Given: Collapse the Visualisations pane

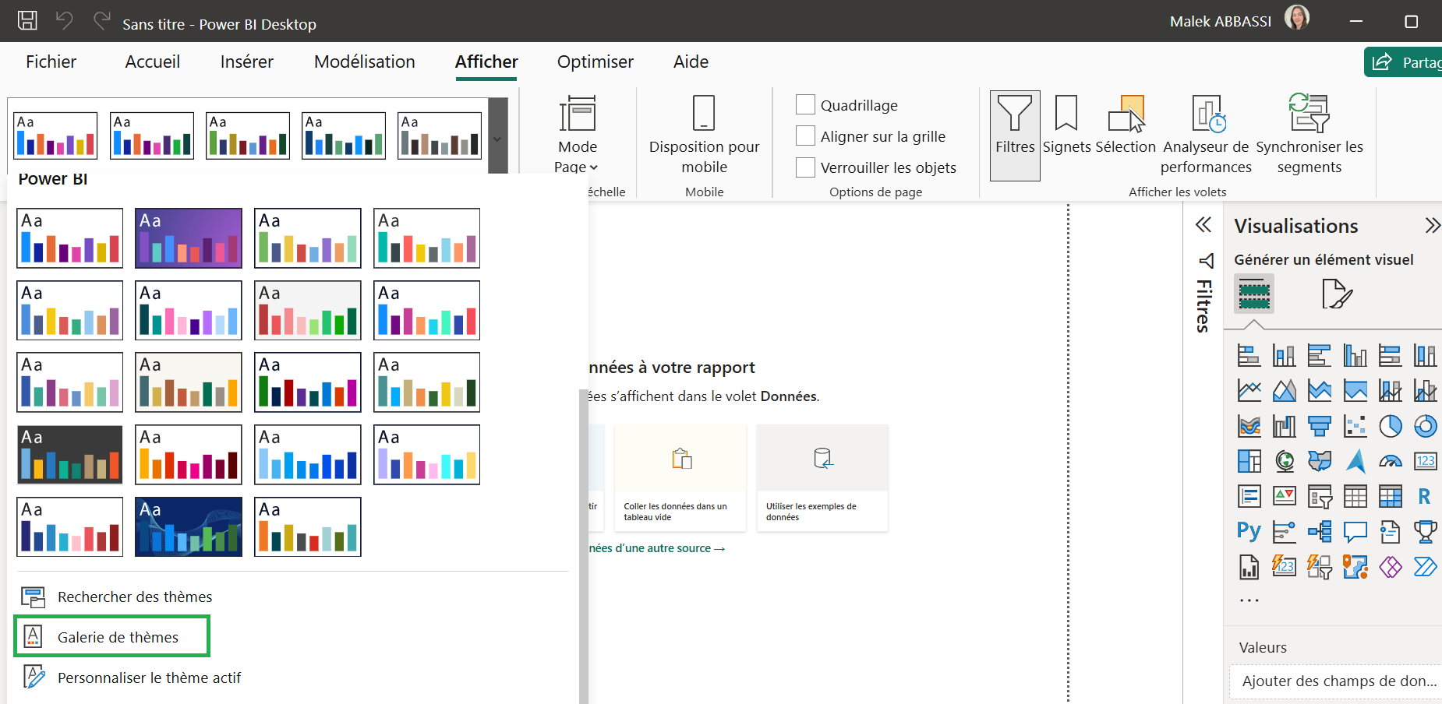Looking at the screenshot, I should (x=1433, y=226).
